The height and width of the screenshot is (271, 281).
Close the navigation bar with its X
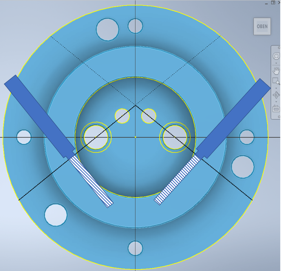pos(279,47)
